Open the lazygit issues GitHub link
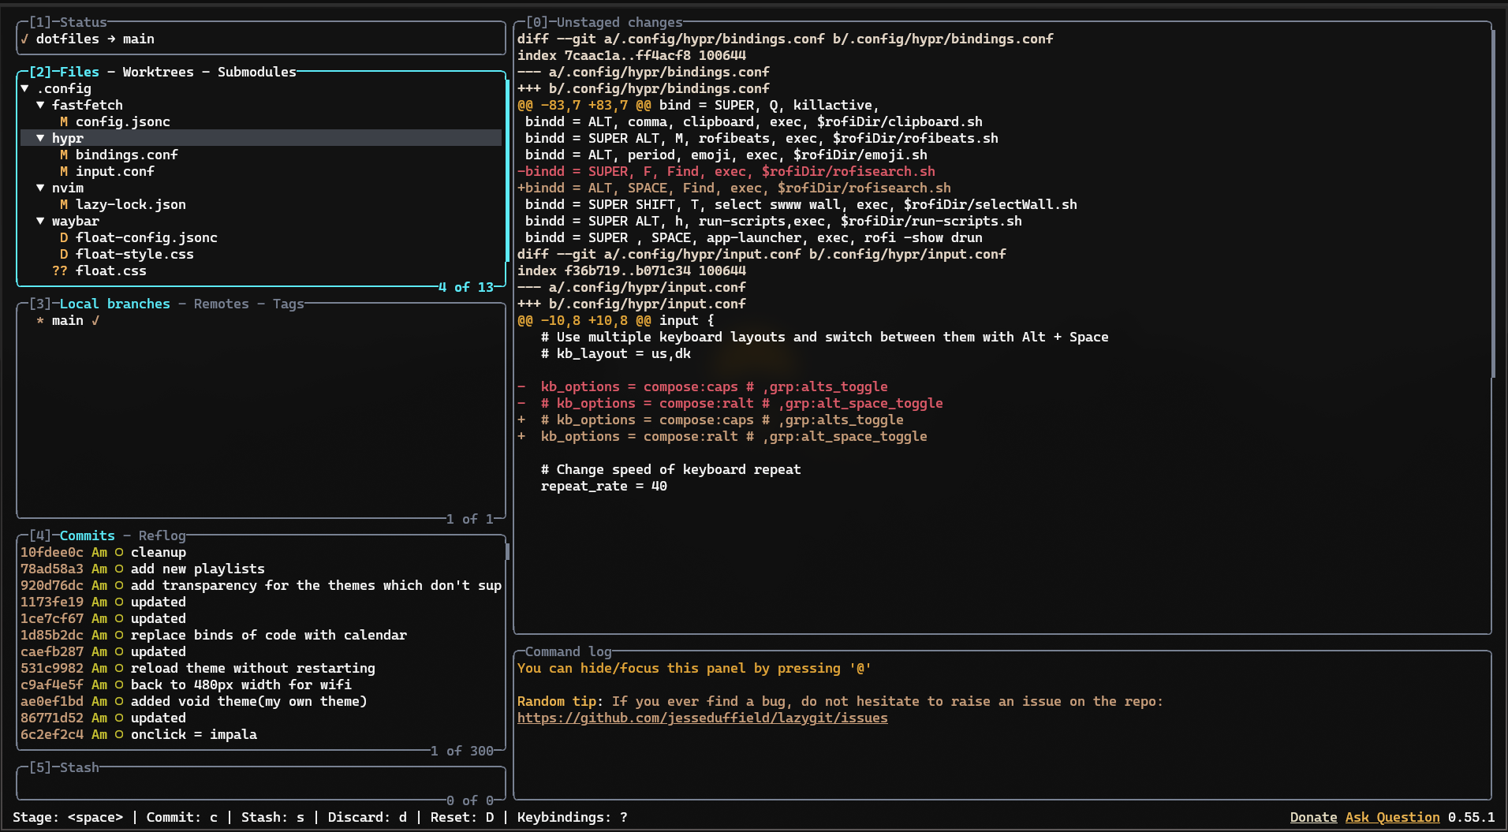The width and height of the screenshot is (1508, 832). coord(703,718)
